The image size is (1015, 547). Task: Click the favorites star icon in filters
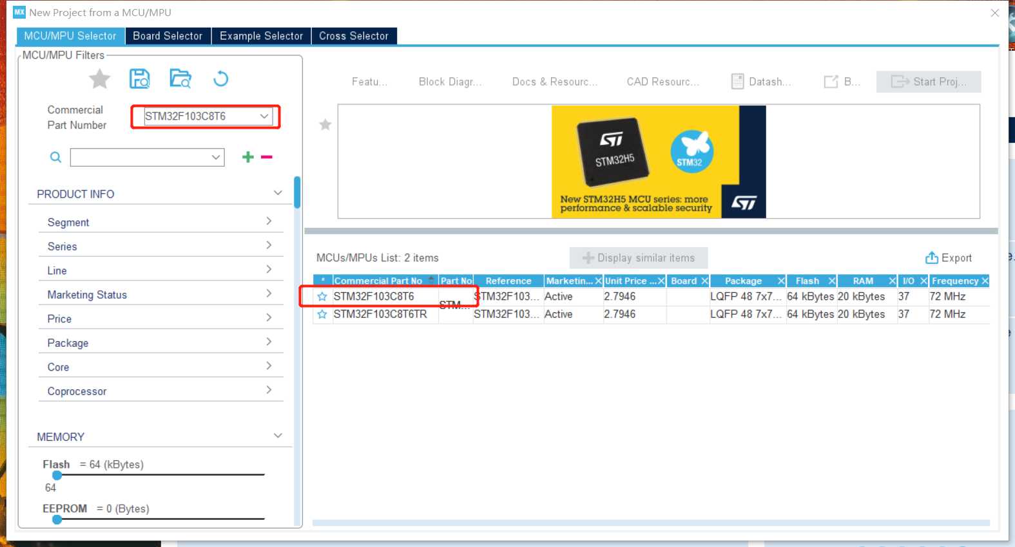pyautogui.click(x=99, y=79)
